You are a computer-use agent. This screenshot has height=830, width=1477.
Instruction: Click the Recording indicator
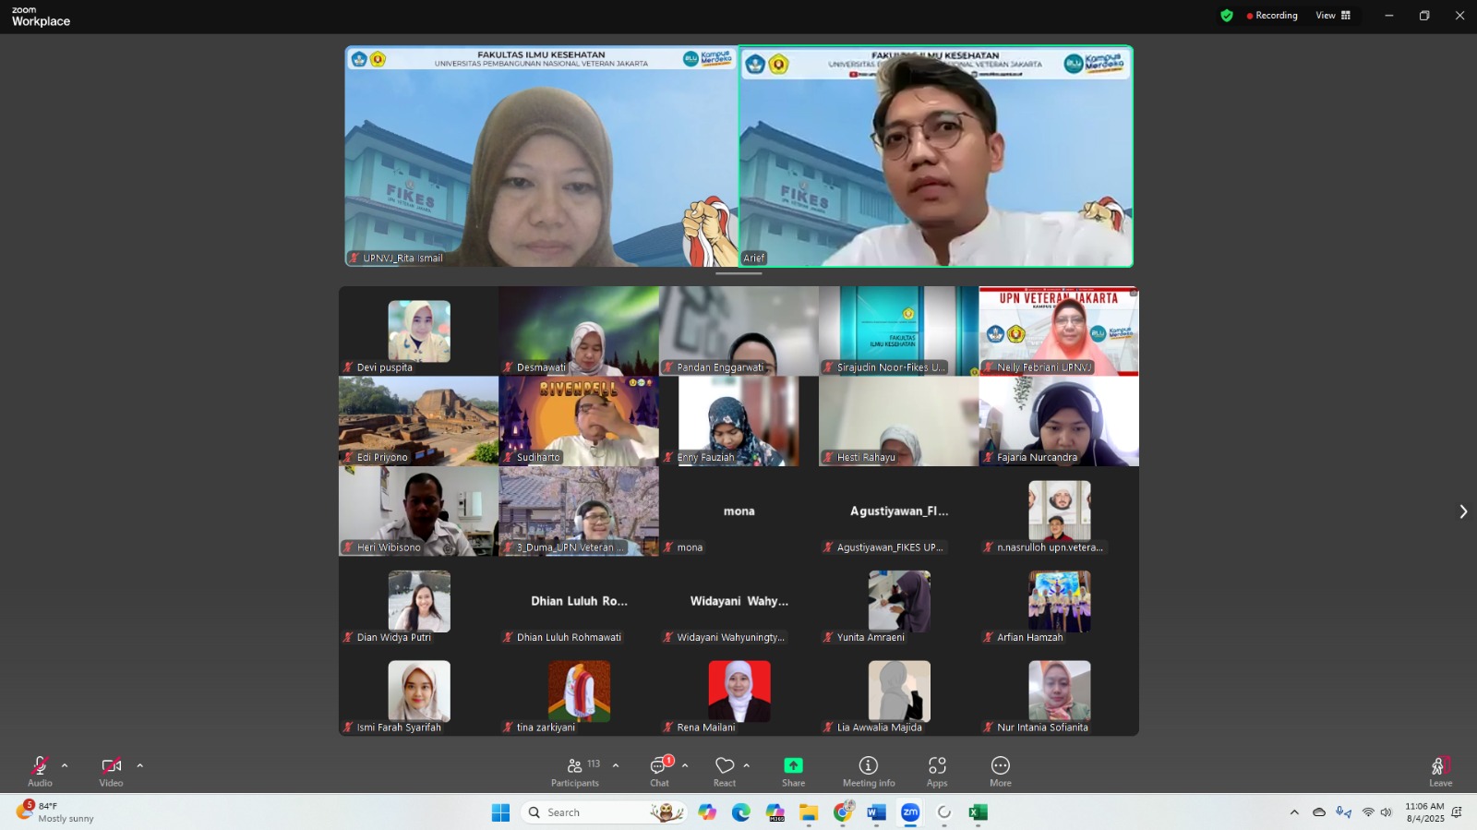click(1272, 16)
